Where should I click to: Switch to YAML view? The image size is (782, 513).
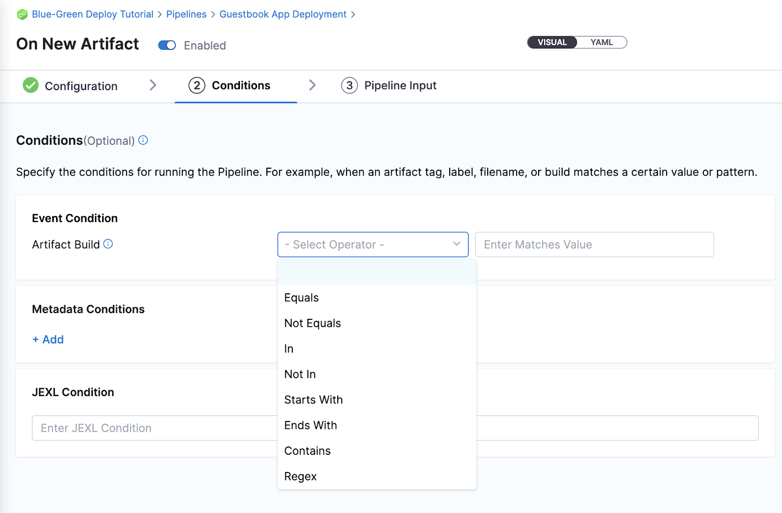(x=601, y=42)
